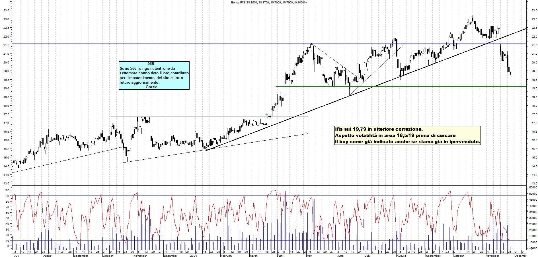Click the 30000 volume scale label
The image size is (538, 257).
click(533, 218)
